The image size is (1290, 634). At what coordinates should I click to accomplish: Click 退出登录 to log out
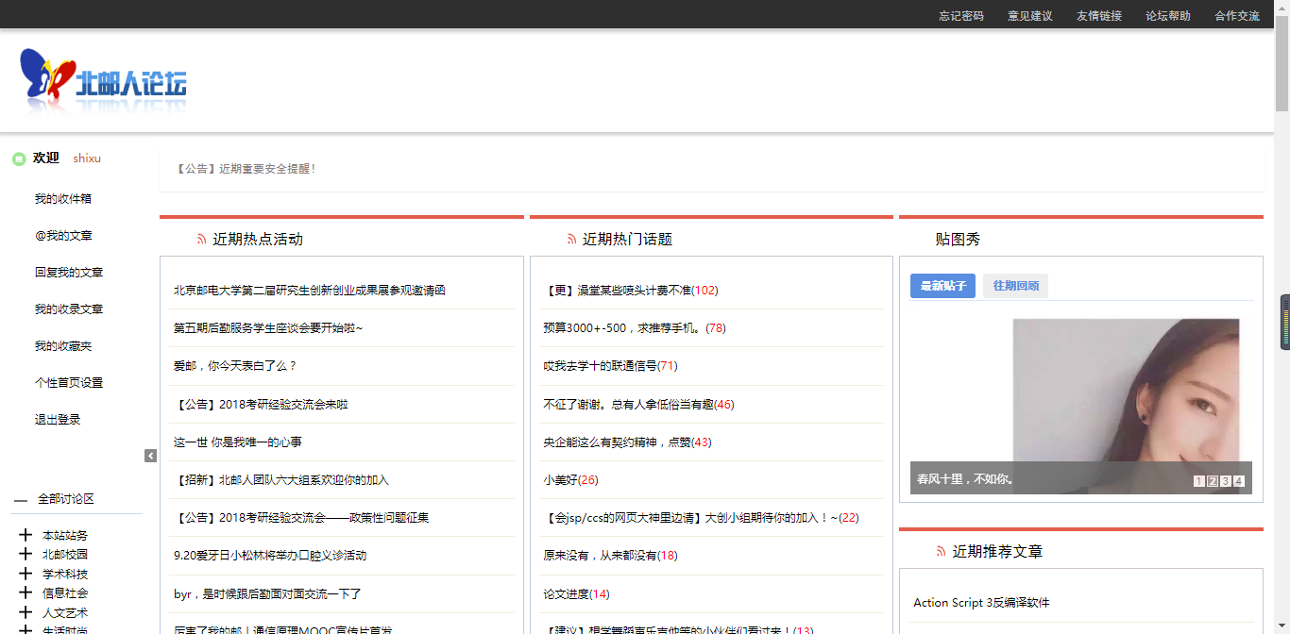coord(58,420)
